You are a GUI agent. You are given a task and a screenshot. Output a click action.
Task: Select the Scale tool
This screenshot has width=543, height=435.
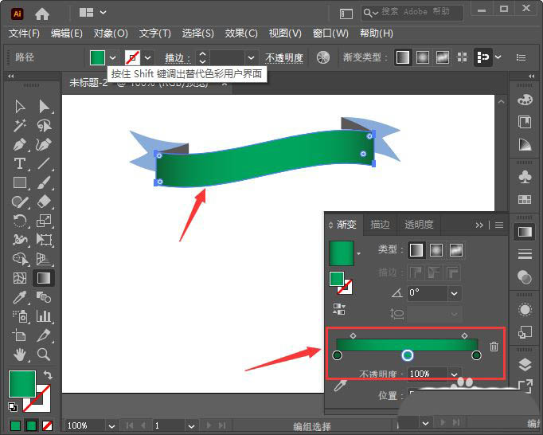pos(44,221)
